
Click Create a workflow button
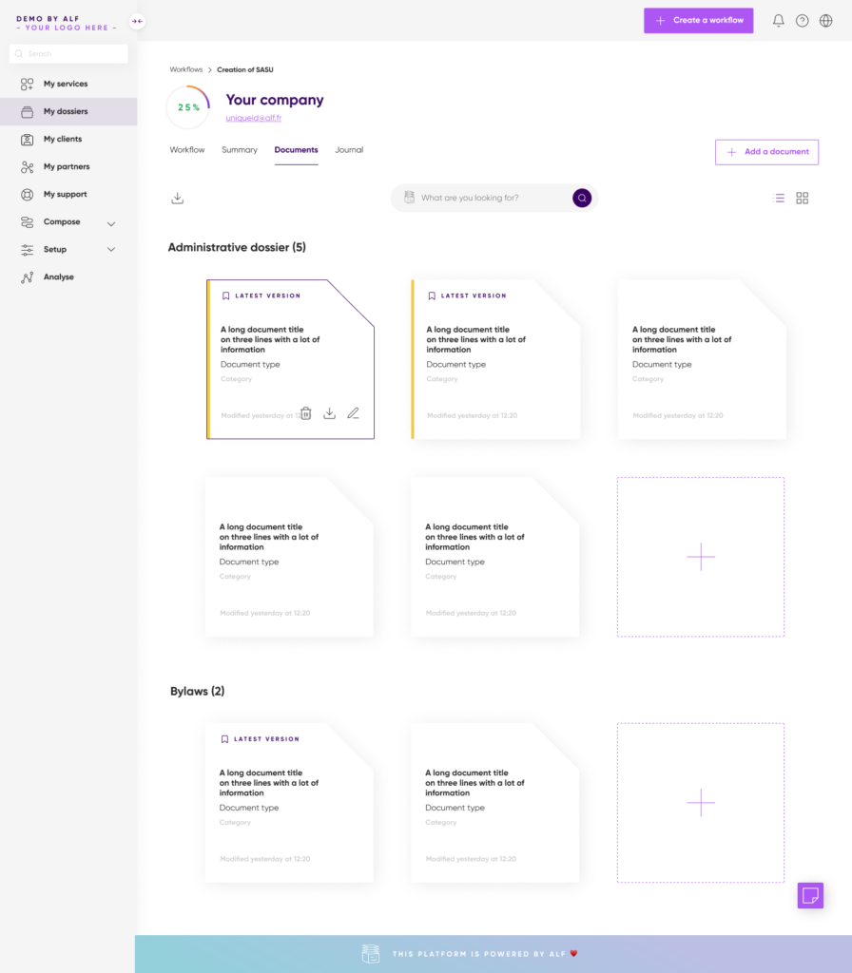coord(699,21)
